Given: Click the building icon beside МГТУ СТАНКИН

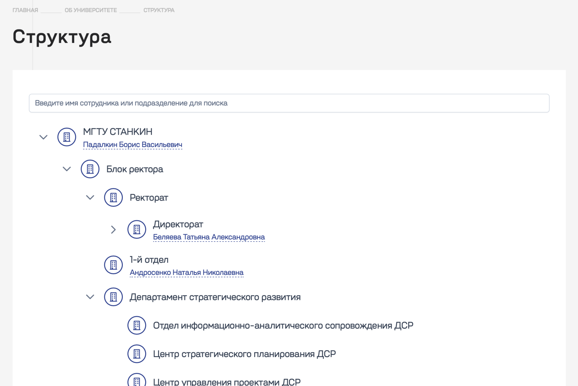Looking at the screenshot, I should point(67,137).
